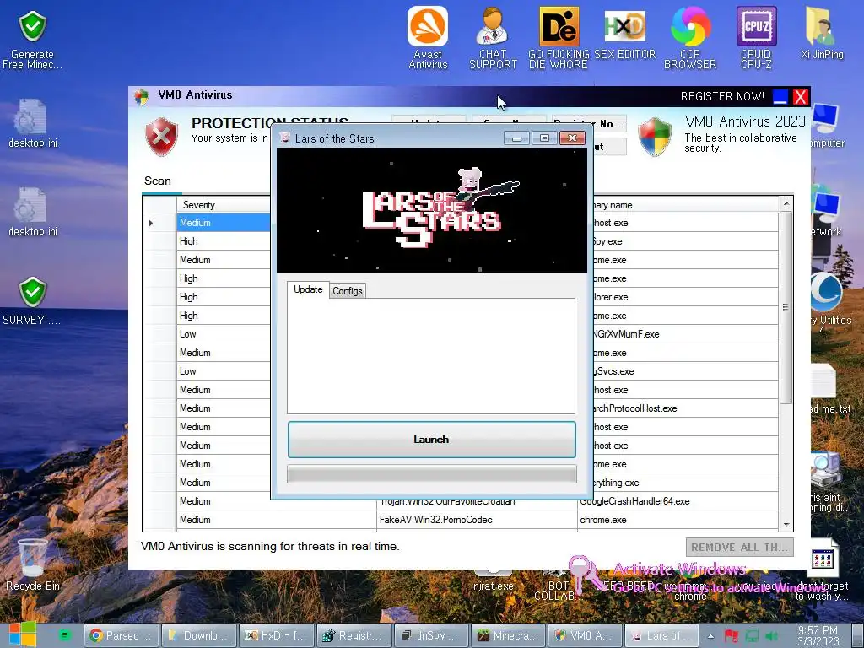Select the 'NGrXvMumF.exe' binary name cell
The height and width of the screenshot is (648, 864).
(683, 334)
